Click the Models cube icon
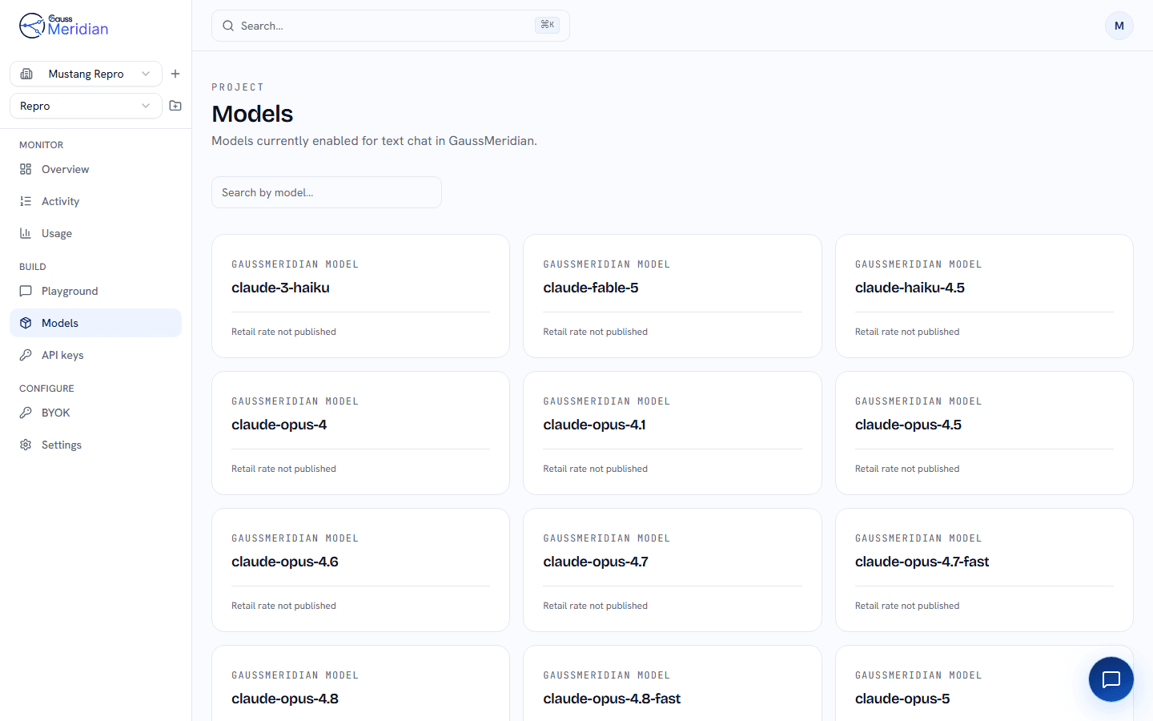This screenshot has height=721, width=1153. tap(26, 323)
